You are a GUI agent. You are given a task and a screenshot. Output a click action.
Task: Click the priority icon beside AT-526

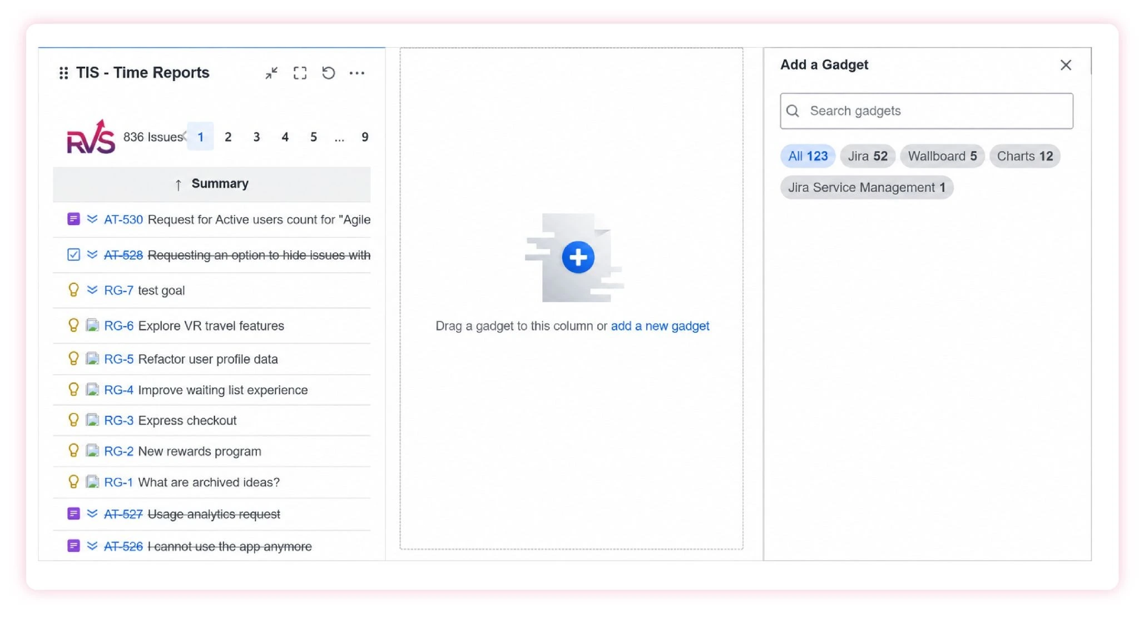click(92, 546)
